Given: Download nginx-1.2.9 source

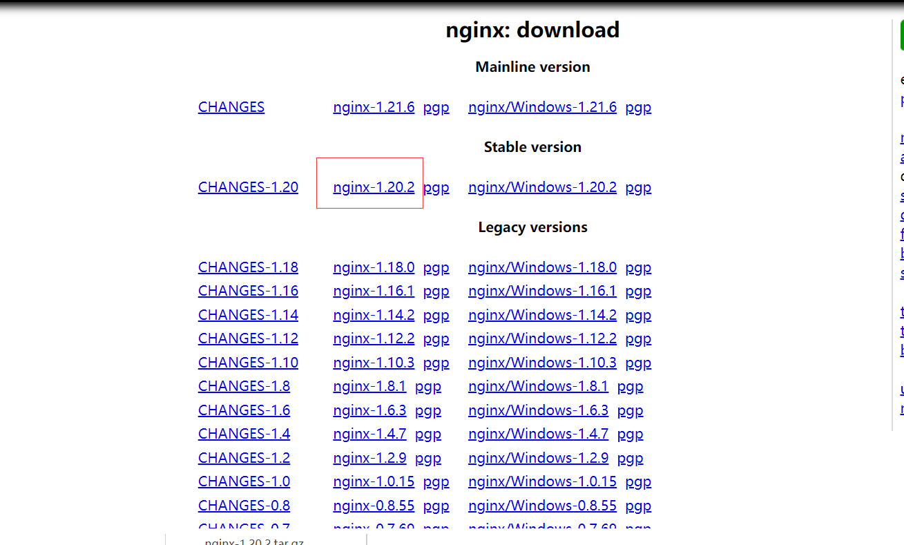Looking at the screenshot, I should 369,458.
